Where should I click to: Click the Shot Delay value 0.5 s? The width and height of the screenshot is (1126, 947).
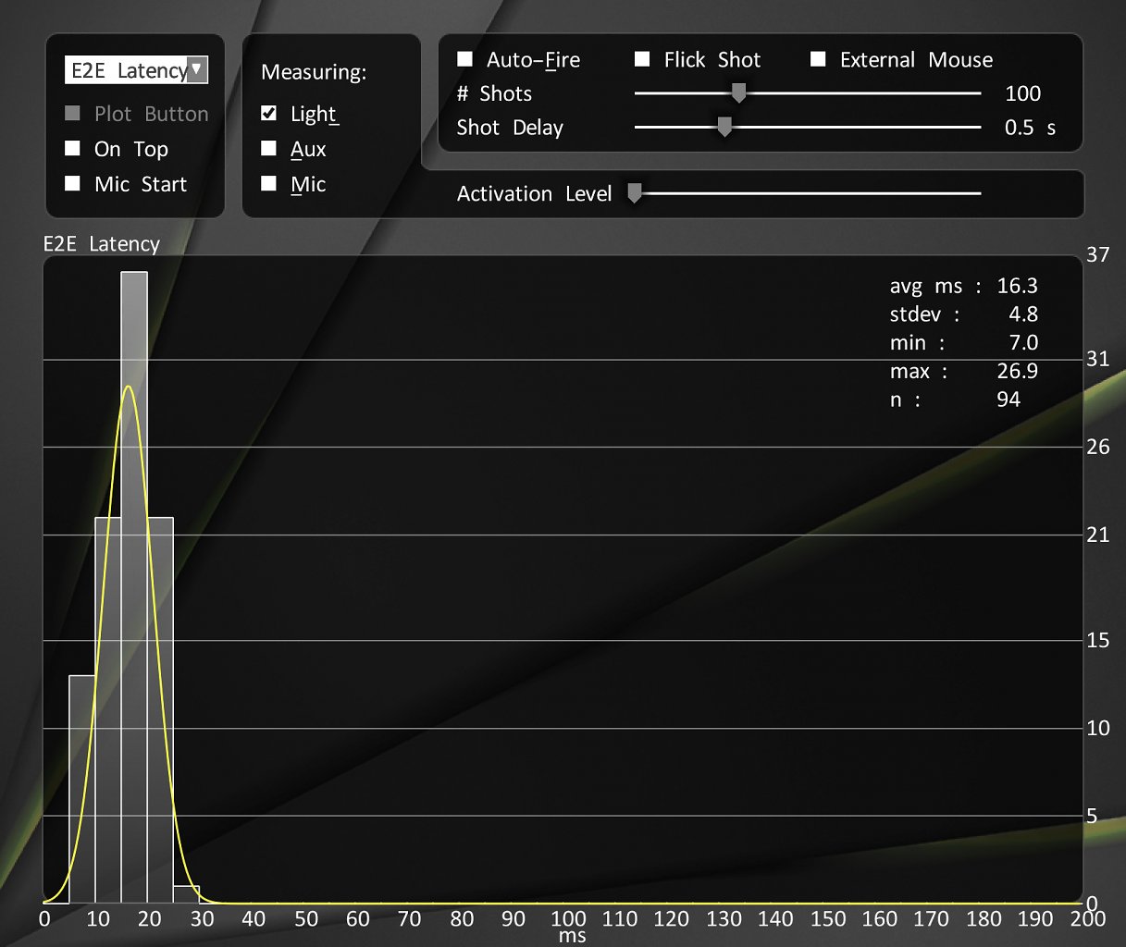pyautogui.click(x=1030, y=128)
